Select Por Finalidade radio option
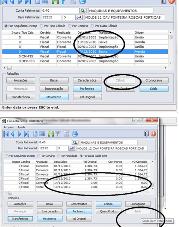179x227 pixels. 58,156
